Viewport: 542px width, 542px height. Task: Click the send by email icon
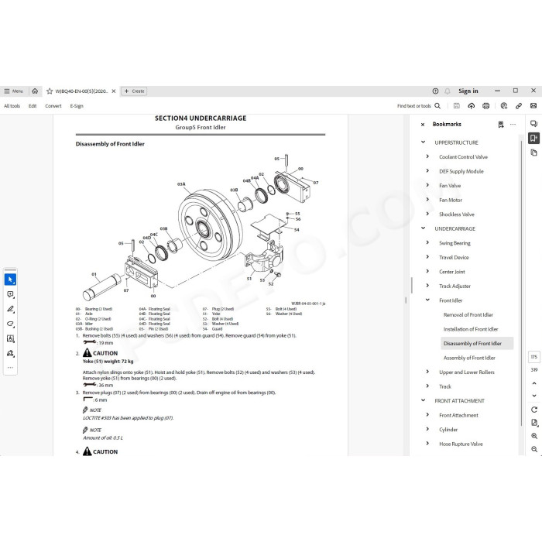(533, 106)
